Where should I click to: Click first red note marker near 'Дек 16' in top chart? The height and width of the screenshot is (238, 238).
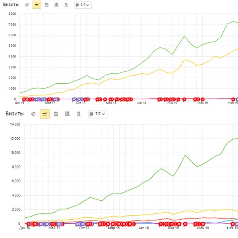24,100
